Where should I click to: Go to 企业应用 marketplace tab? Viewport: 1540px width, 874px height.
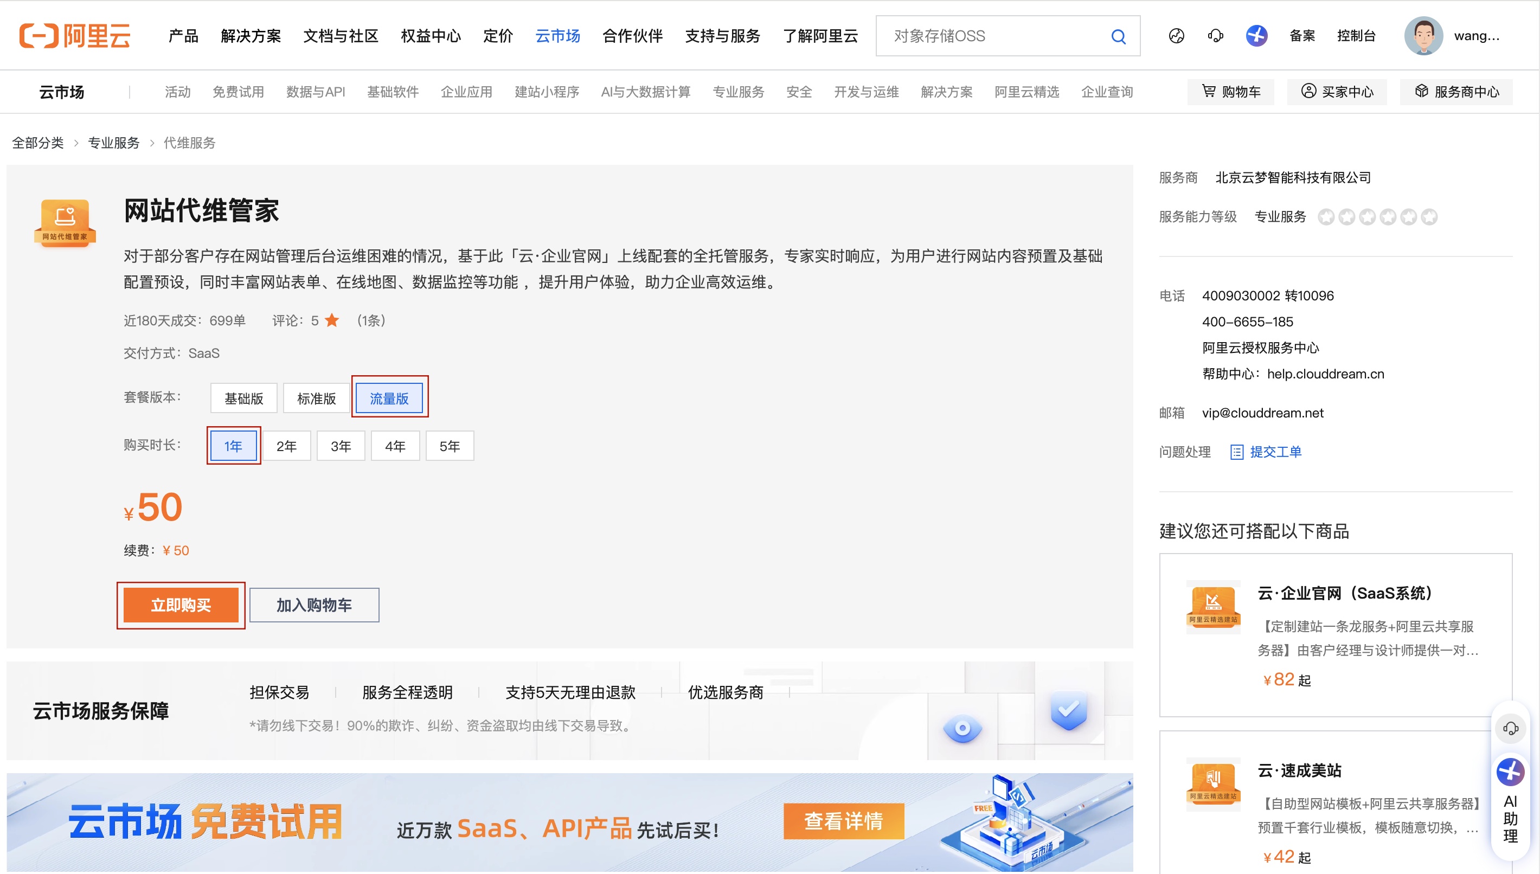[466, 92]
